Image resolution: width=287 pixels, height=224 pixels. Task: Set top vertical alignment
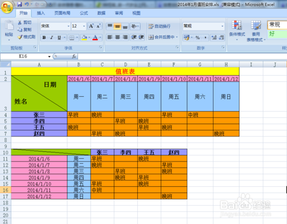pos(110,26)
